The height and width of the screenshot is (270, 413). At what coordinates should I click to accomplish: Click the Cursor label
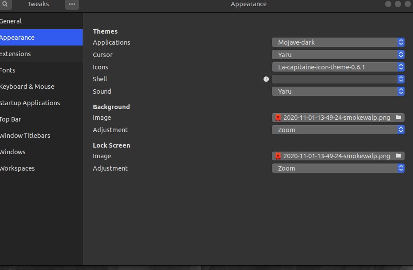[x=103, y=55]
